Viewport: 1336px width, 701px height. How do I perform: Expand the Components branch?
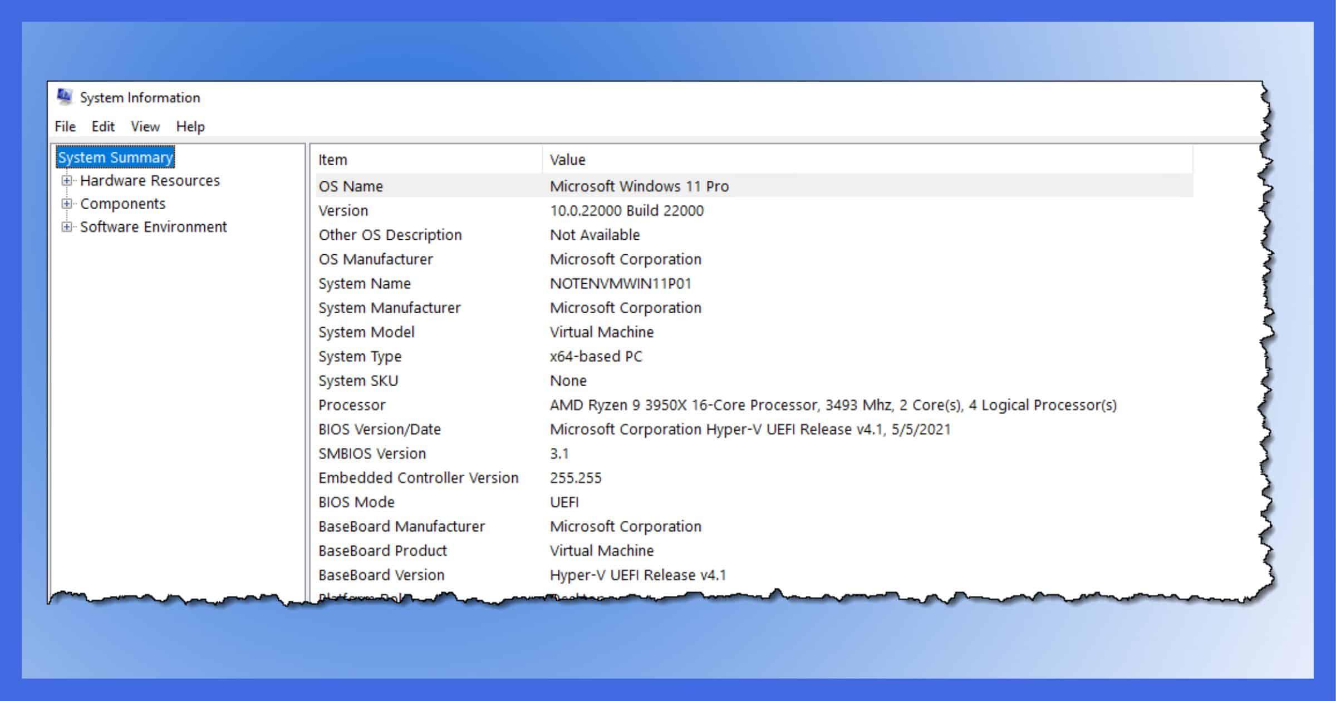coord(66,204)
